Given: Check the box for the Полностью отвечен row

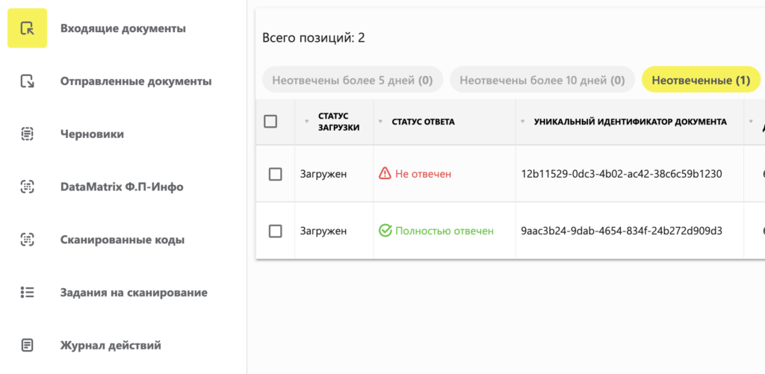Looking at the screenshot, I should [x=275, y=231].
